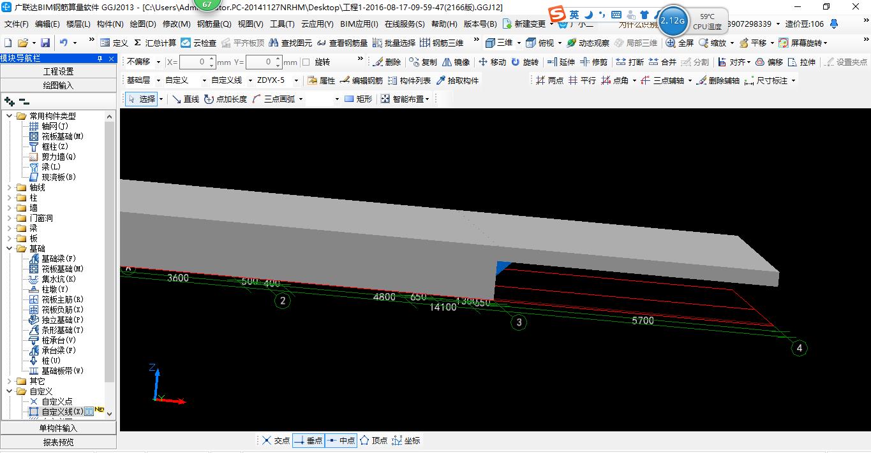Screen dimensions: 871x453
Task: Choose the 延伸 extend tool
Action: click(560, 62)
